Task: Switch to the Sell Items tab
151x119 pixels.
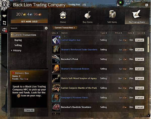Action: coord(112,17)
